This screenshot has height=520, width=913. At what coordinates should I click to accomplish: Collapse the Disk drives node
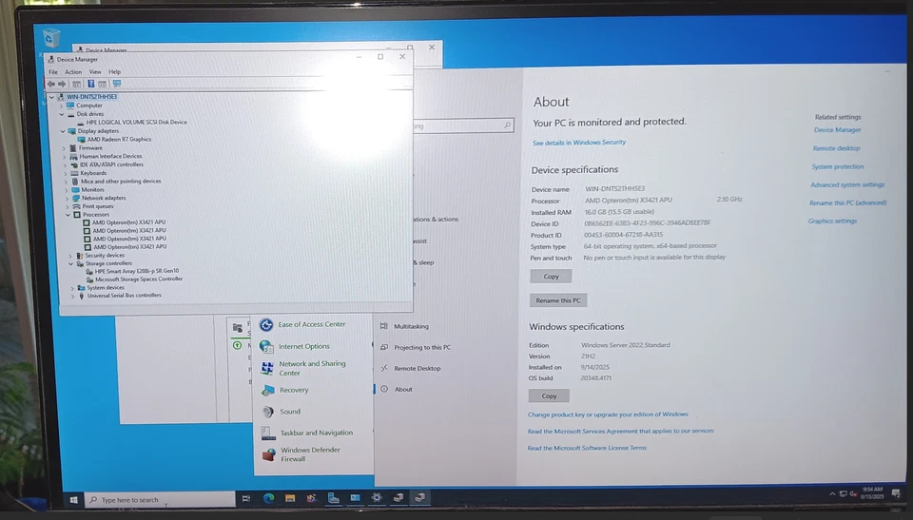pyautogui.click(x=62, y=114)
